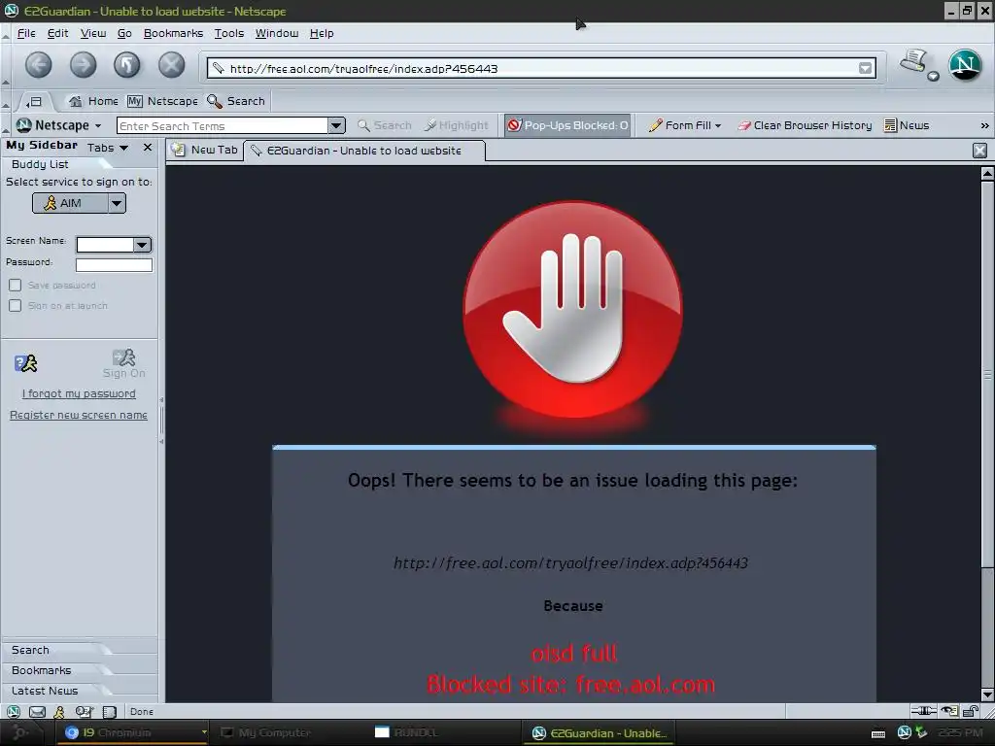The image size is (995, 746).
Task: Click the Search magnifier in personal toolbar
Action: pos(236,101)
